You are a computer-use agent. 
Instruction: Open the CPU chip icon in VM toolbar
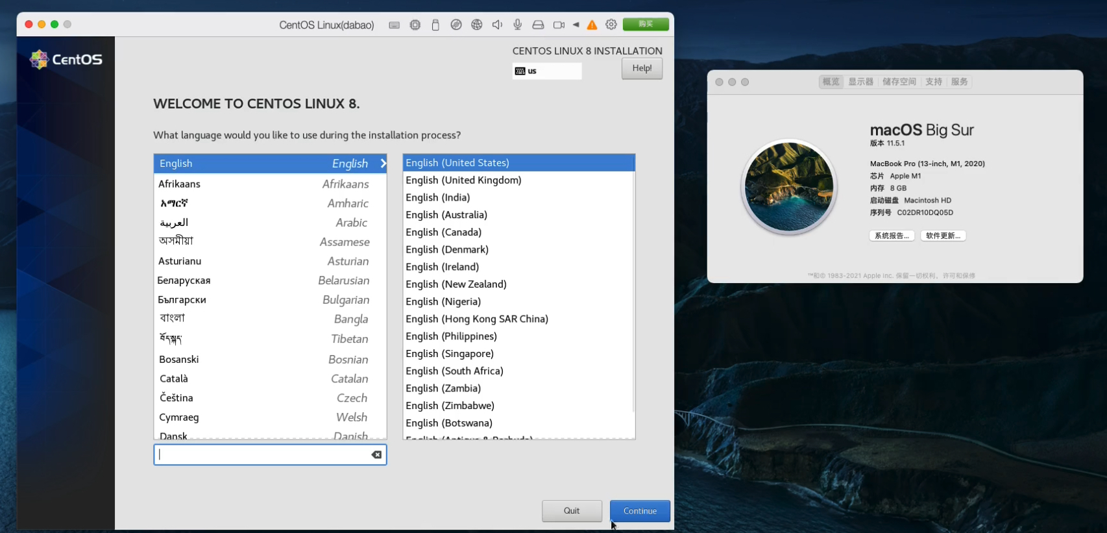coord(415,25)
